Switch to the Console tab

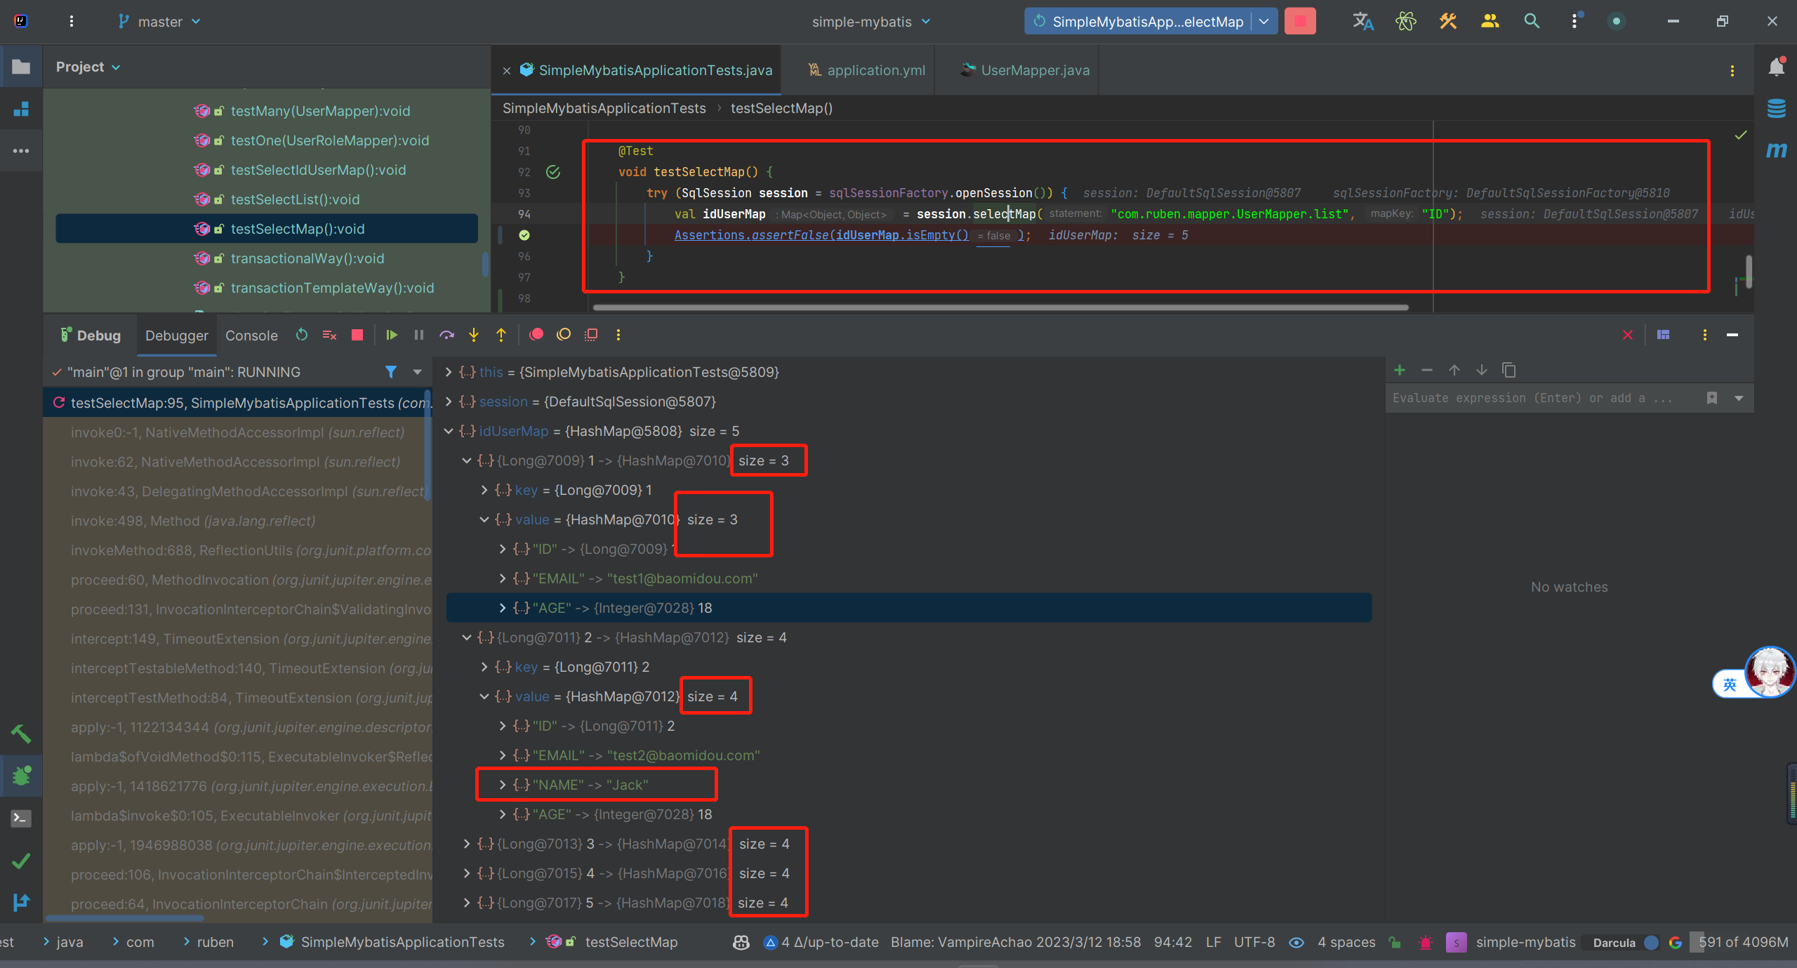pos(251,336)
